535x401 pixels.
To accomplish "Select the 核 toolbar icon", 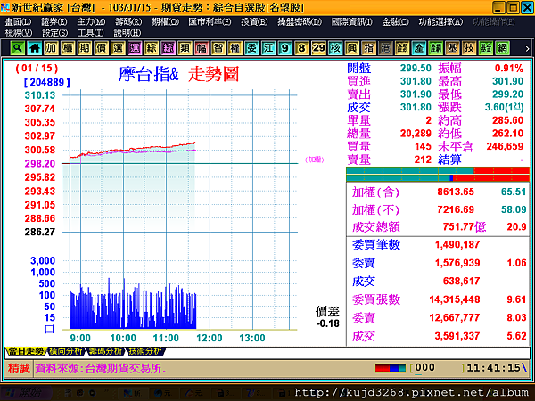I will 335,48.
